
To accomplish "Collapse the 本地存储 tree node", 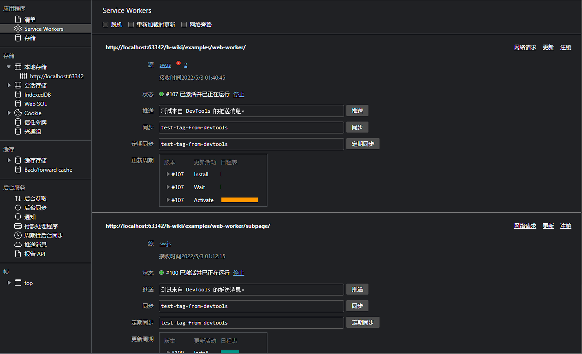I will tap(9, 67).
